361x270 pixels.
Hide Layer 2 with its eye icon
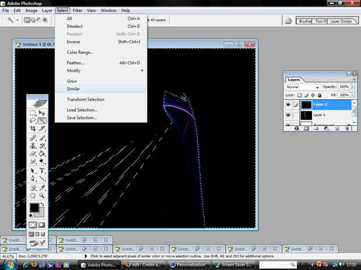click(x=289, y=105)
